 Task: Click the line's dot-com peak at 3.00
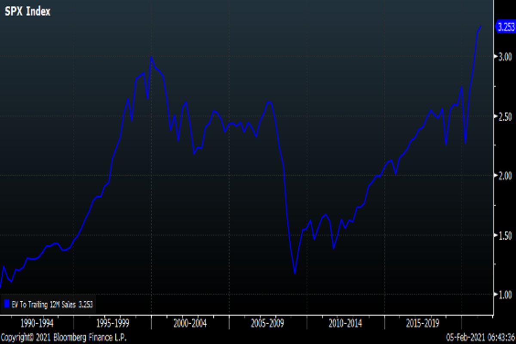pos(151,57)
